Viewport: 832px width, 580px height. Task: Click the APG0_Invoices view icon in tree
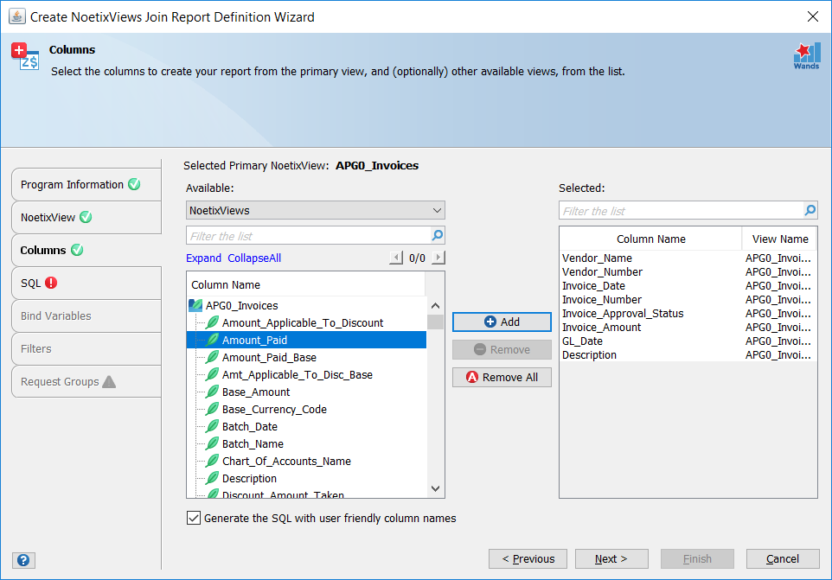click(195, 306)
